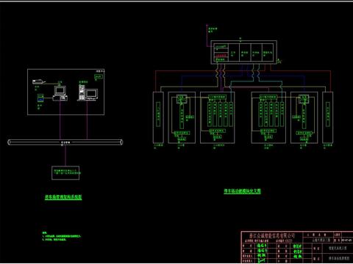
Task: Click the green signature in title block's bottom row
Action: point(261,260)
